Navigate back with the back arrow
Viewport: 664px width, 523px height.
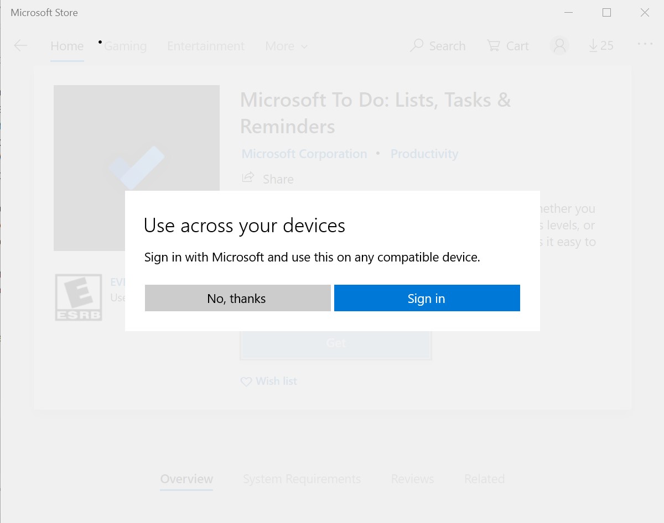[x=20, y=46]
